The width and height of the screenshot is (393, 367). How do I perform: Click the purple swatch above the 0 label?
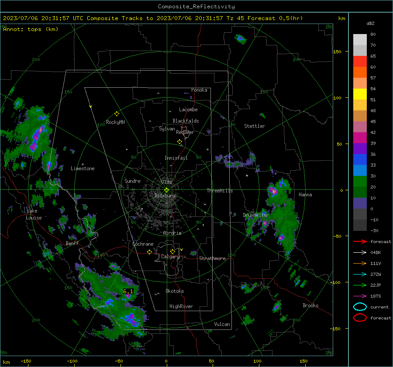point(360,203)
